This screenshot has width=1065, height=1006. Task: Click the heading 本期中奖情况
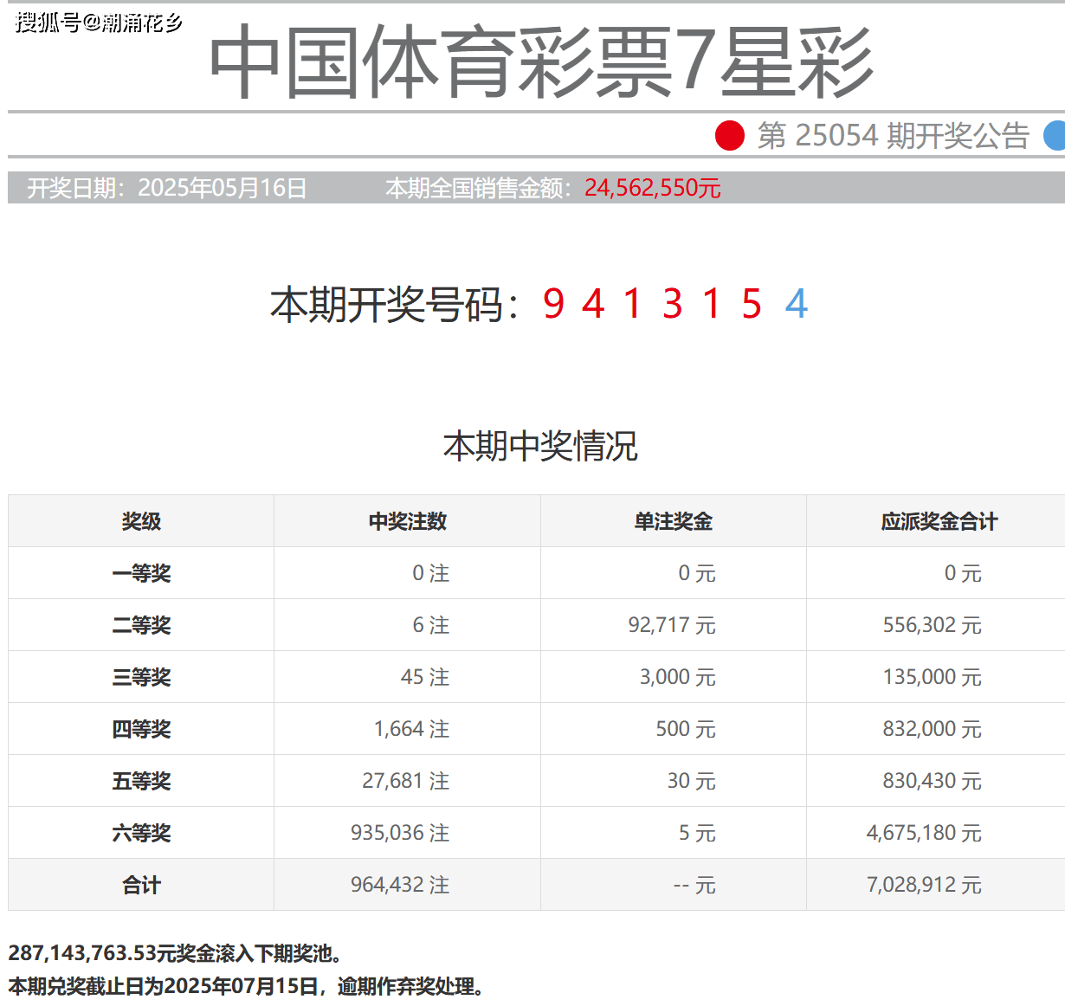[x=540, y=446]
